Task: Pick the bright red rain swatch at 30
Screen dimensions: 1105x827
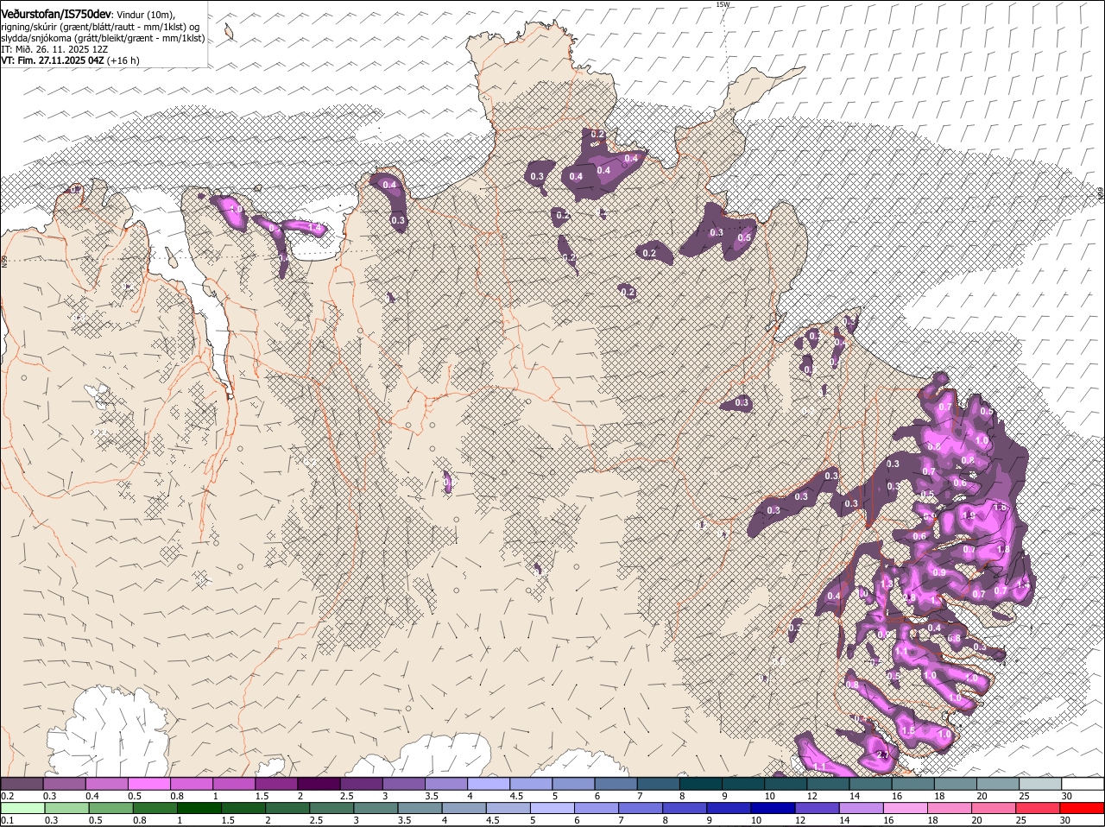Action: pyautogui.click(x=1082, y=808)
